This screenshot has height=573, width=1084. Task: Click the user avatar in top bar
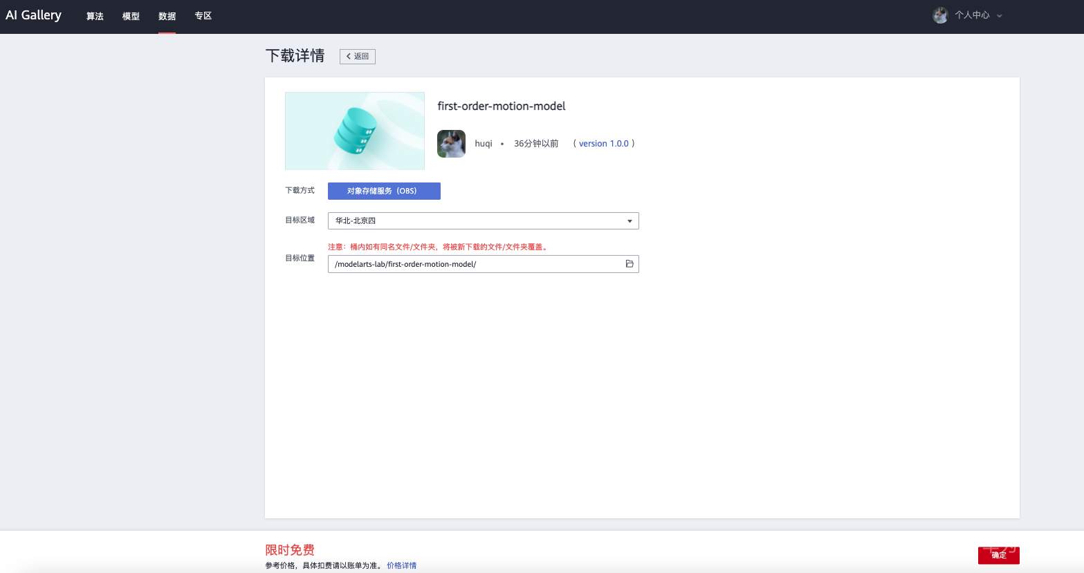tap(940, 15)
